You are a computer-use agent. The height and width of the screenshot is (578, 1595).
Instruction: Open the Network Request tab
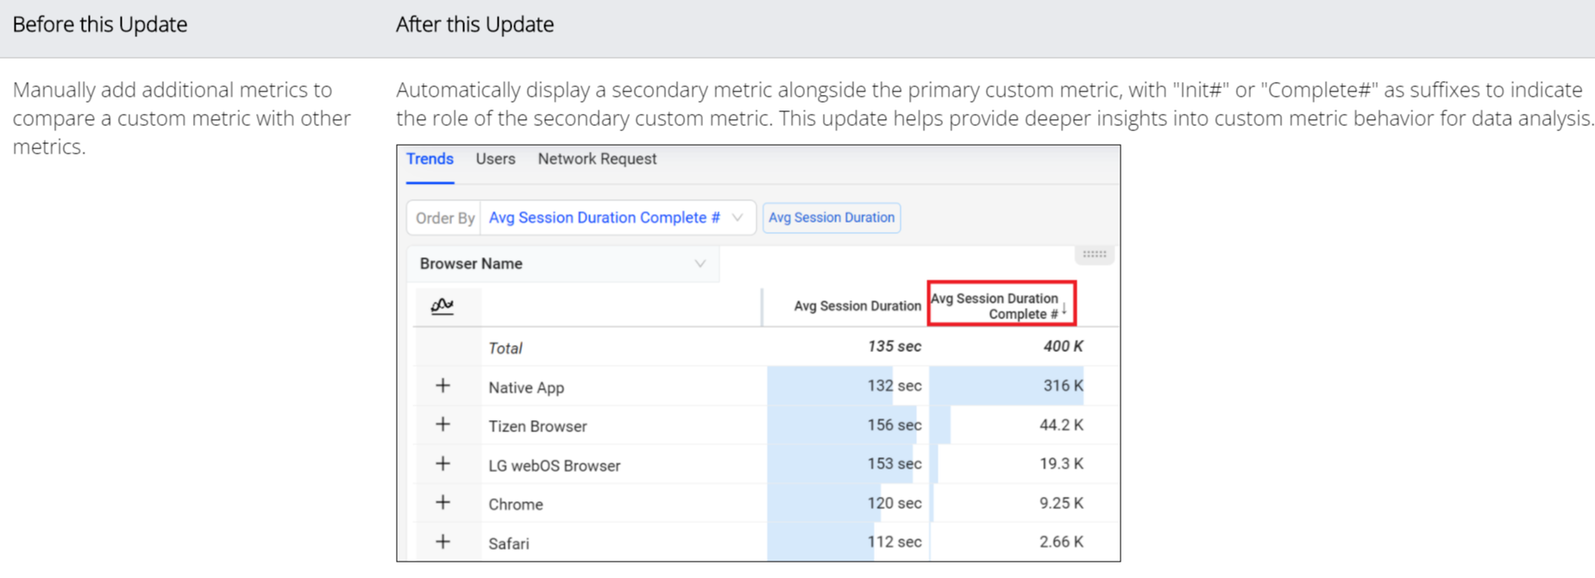pos(597,160)
